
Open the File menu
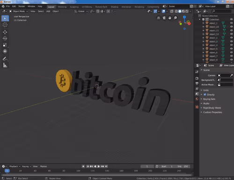[x=8, y=7]
